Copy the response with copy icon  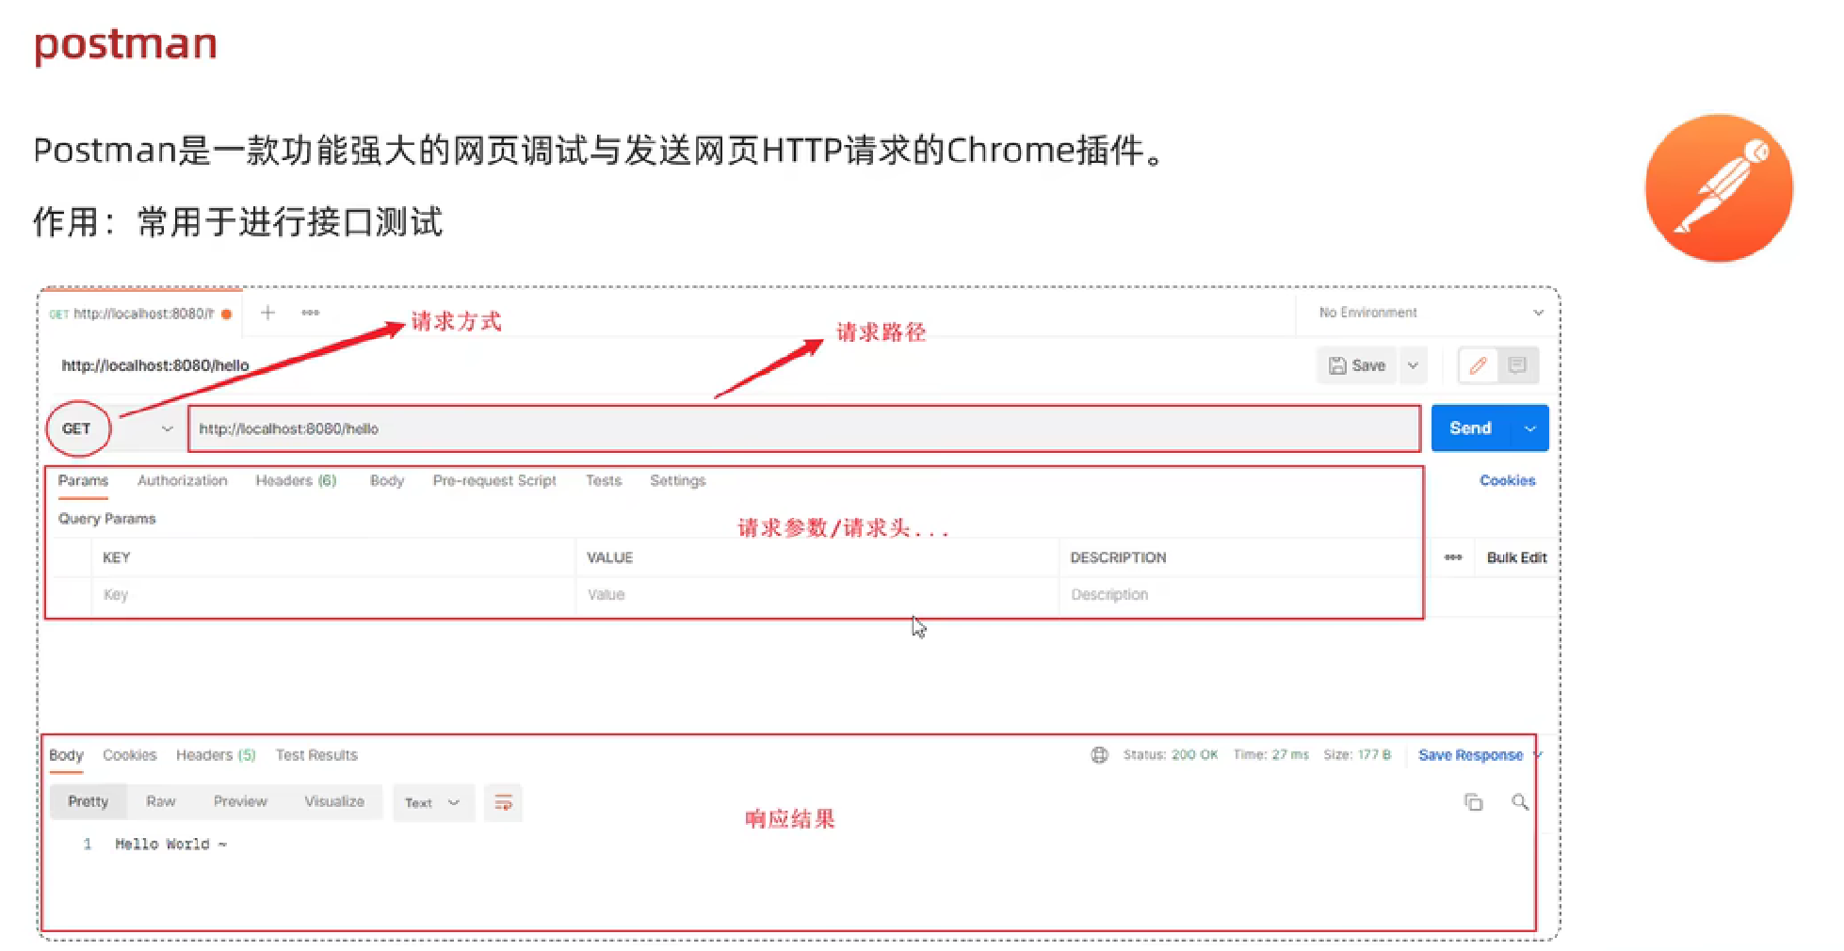pos(1473,802)
